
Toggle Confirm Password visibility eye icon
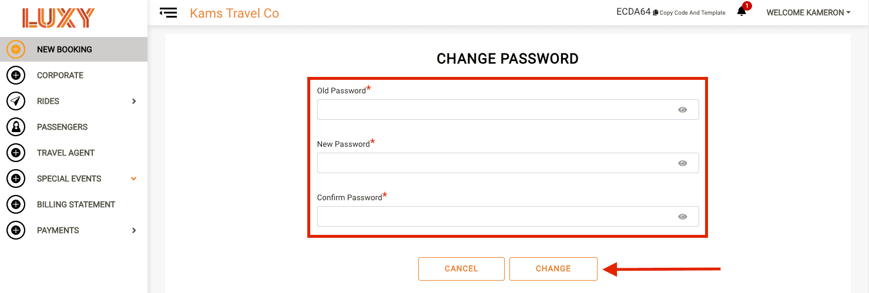point(682,217)
